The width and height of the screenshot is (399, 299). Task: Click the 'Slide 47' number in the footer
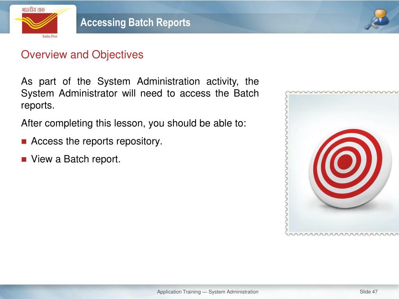pos(369,292)
